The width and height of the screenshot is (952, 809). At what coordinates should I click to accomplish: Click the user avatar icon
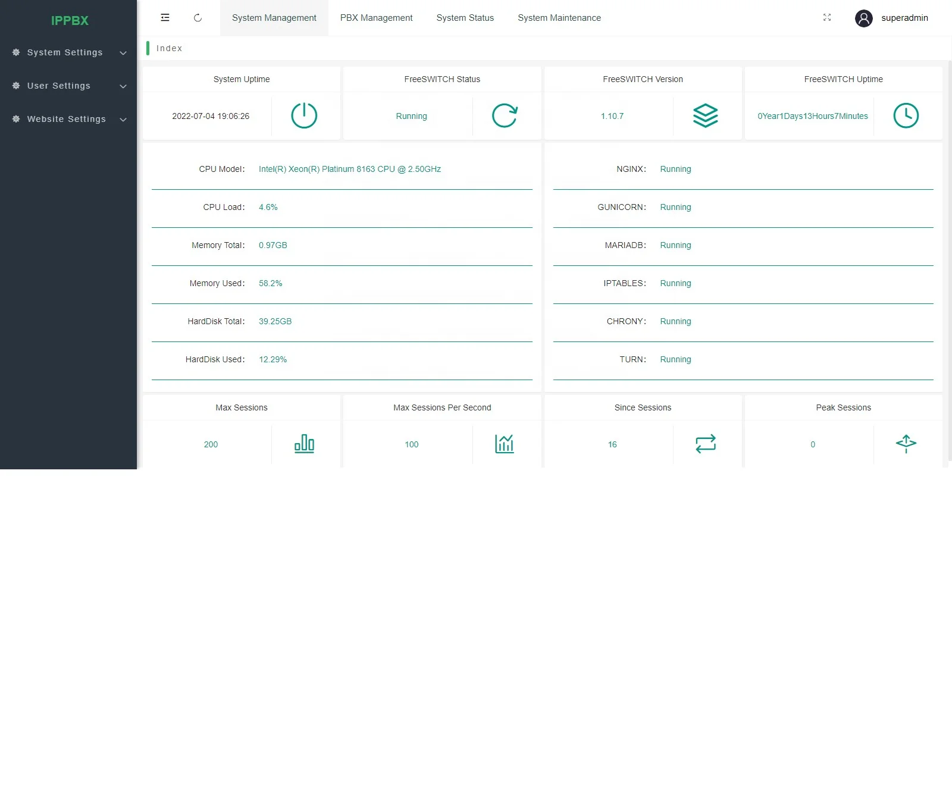coord(864,18)
